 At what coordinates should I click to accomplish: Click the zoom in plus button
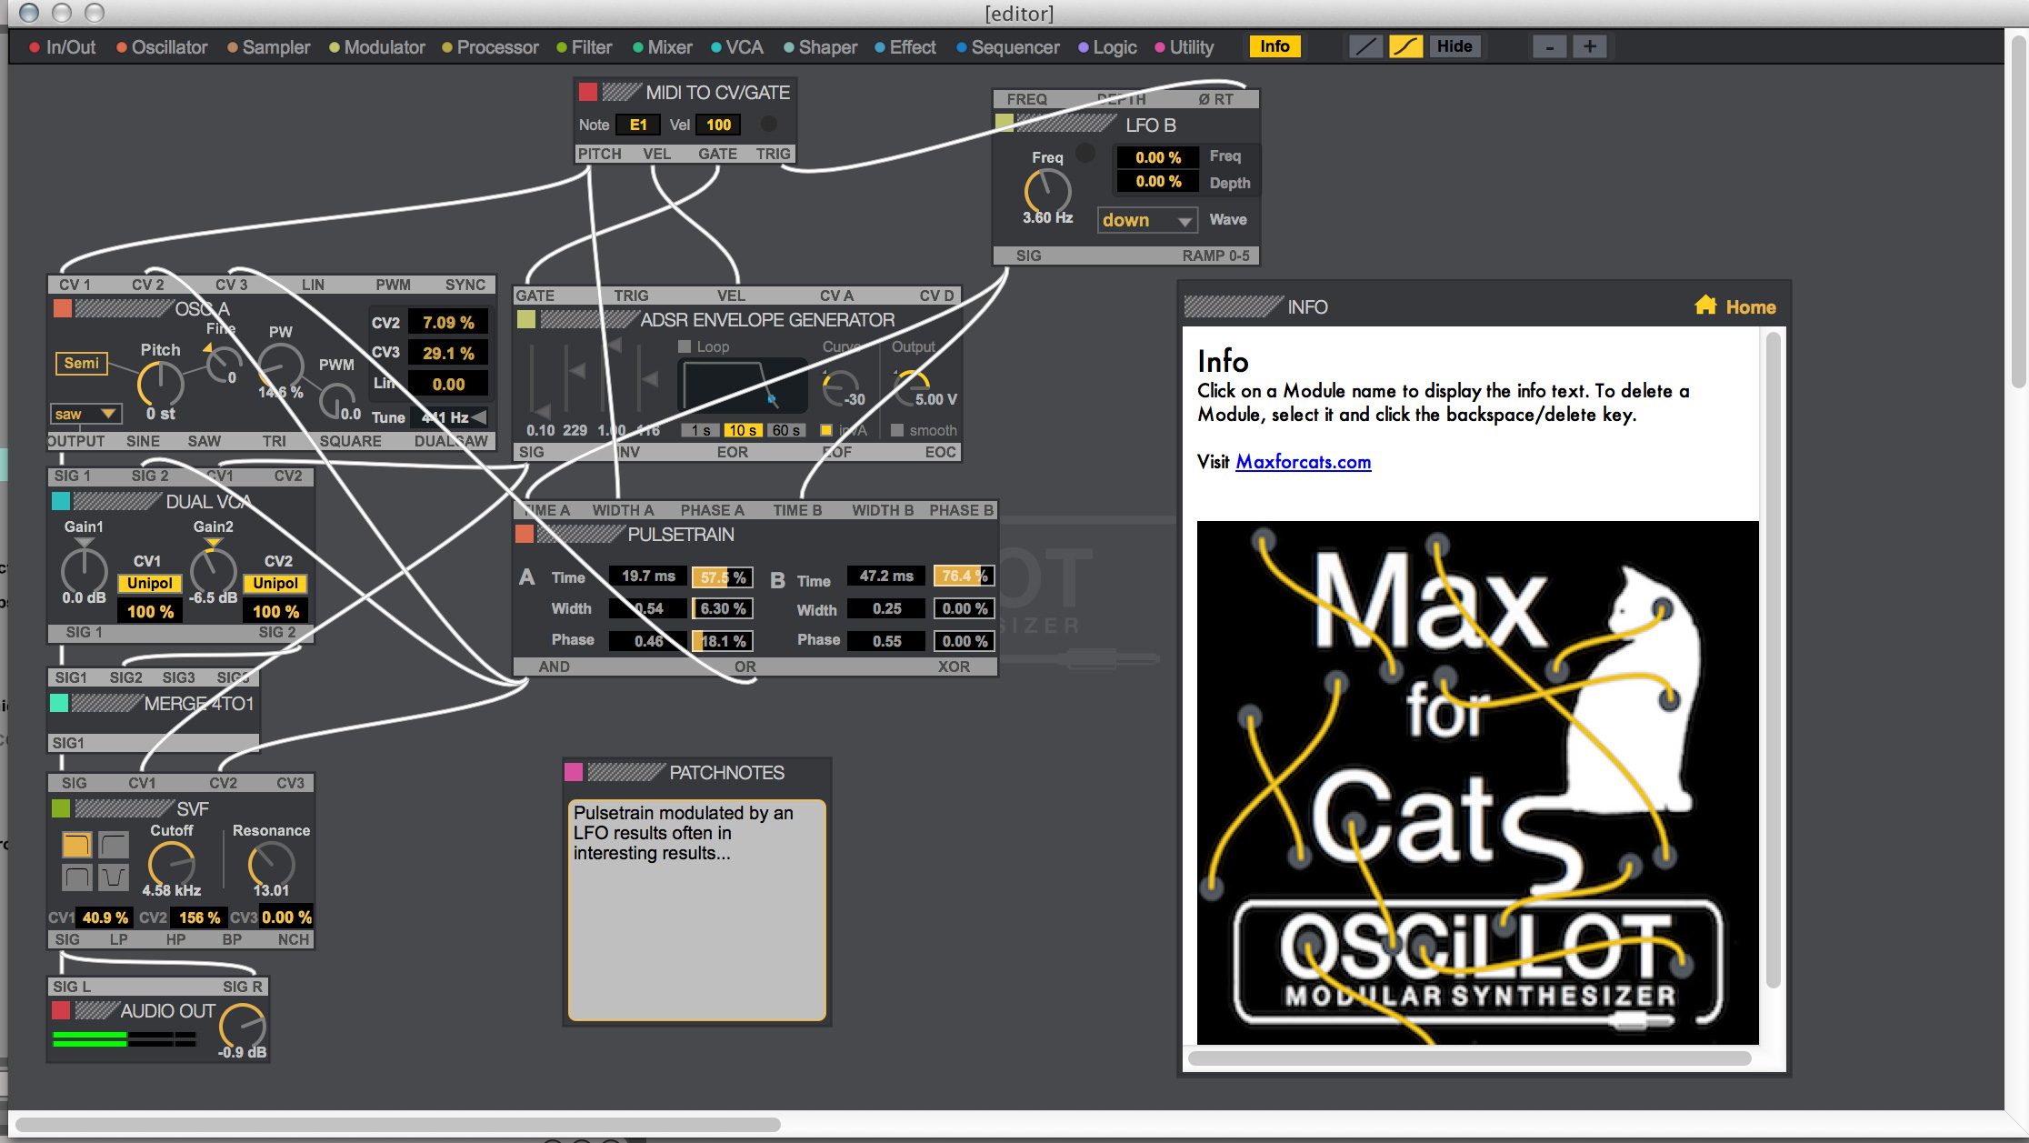coord(1590,46)
